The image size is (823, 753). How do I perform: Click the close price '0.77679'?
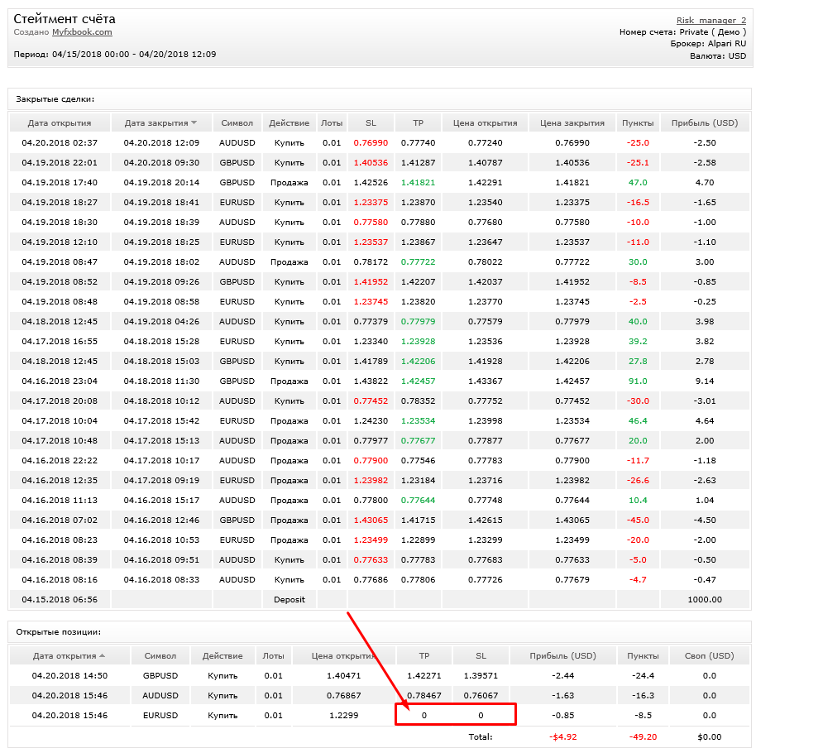[x=572, y=580]
